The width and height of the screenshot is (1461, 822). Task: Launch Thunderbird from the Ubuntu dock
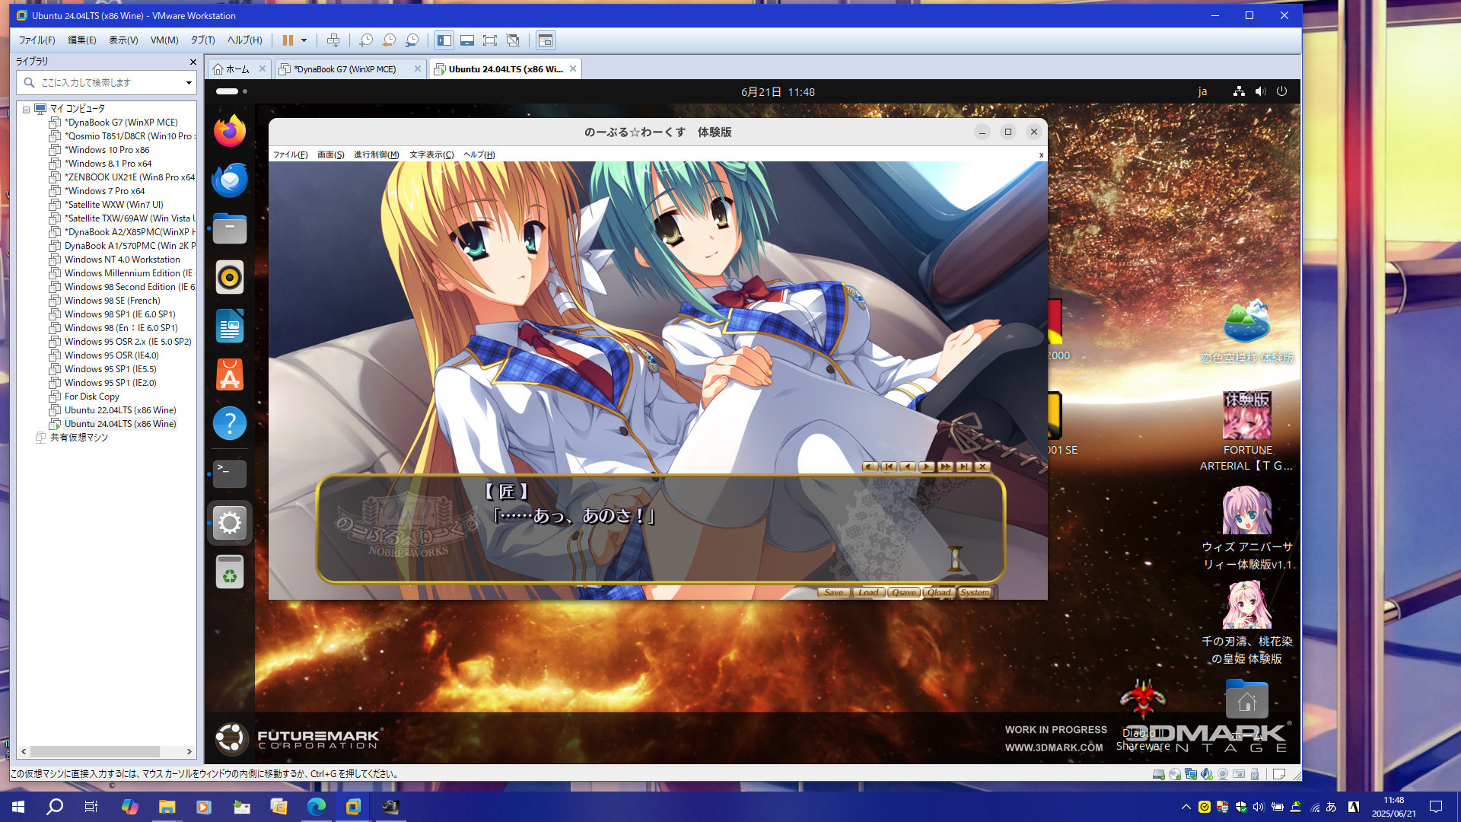[x=230, y=180]
